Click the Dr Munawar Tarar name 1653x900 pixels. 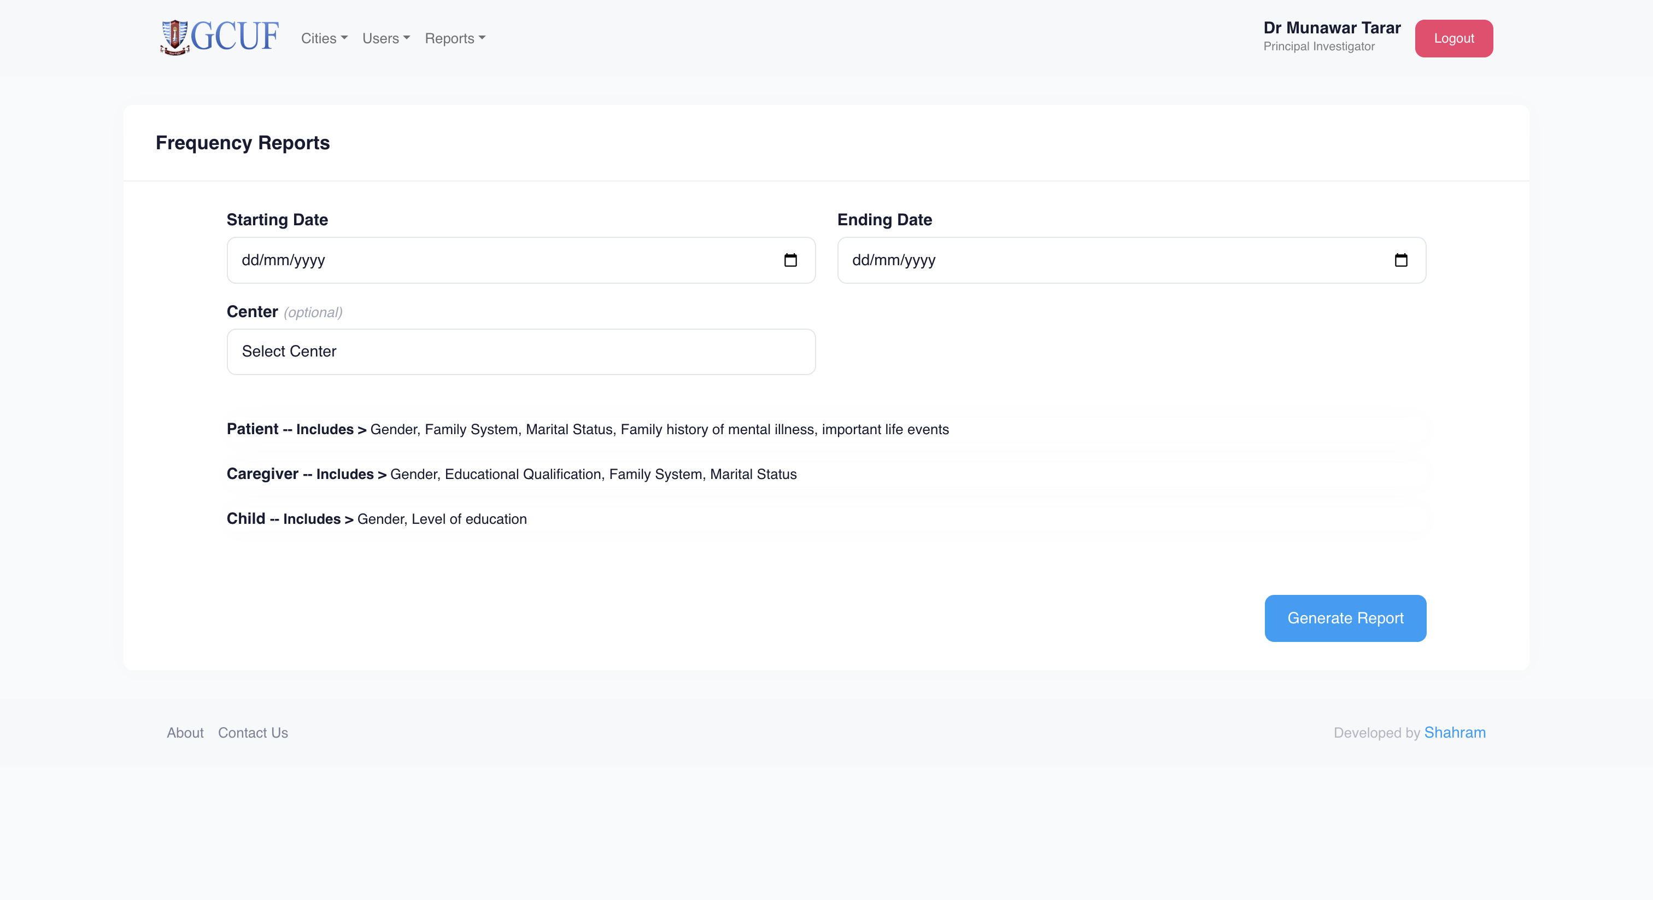1332,27
